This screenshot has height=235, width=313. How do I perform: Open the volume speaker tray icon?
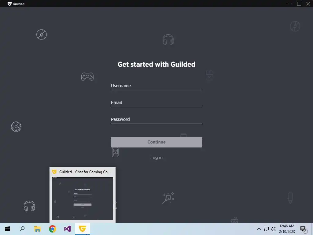(x=273, y=229)
